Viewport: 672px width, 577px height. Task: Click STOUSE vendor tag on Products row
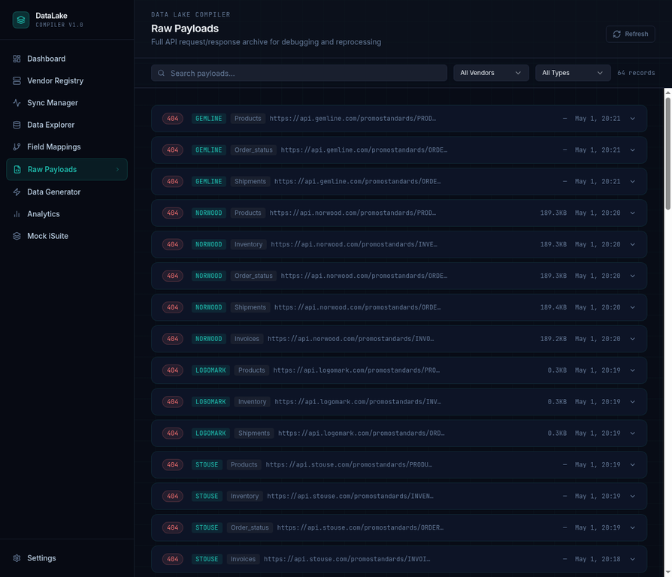tap(207, 465)
